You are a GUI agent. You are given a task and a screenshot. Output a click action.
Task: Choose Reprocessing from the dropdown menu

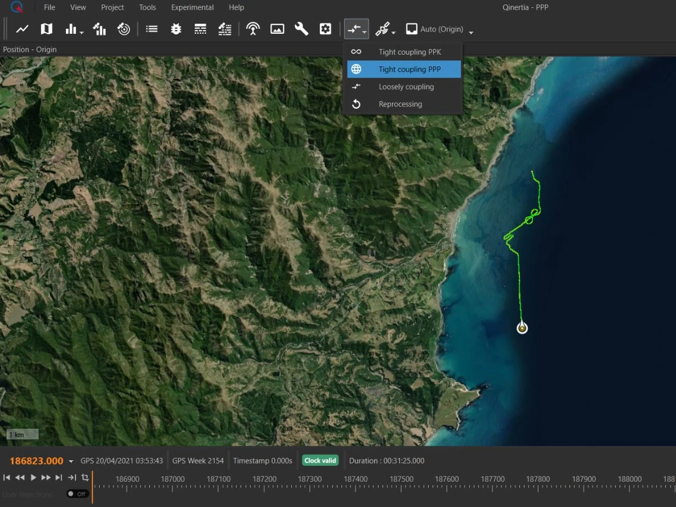point(400,104)
